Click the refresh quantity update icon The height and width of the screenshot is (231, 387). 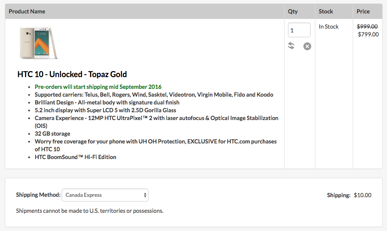(x=291, y=46)
